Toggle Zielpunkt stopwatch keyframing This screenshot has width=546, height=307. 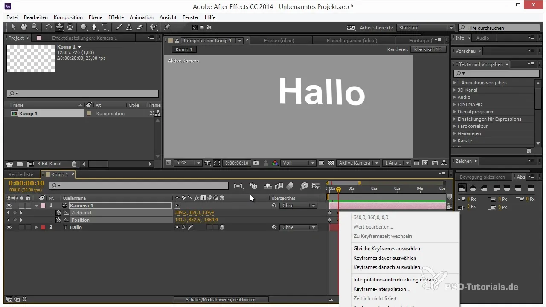point(58,213)
